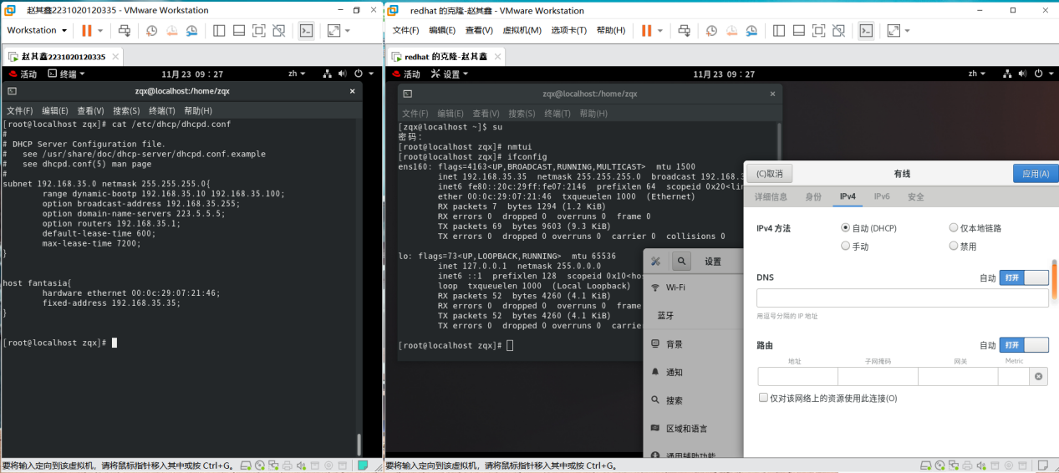Open zh input source menu in right VM
The image size is (1059, 473).
pos(977,74)
